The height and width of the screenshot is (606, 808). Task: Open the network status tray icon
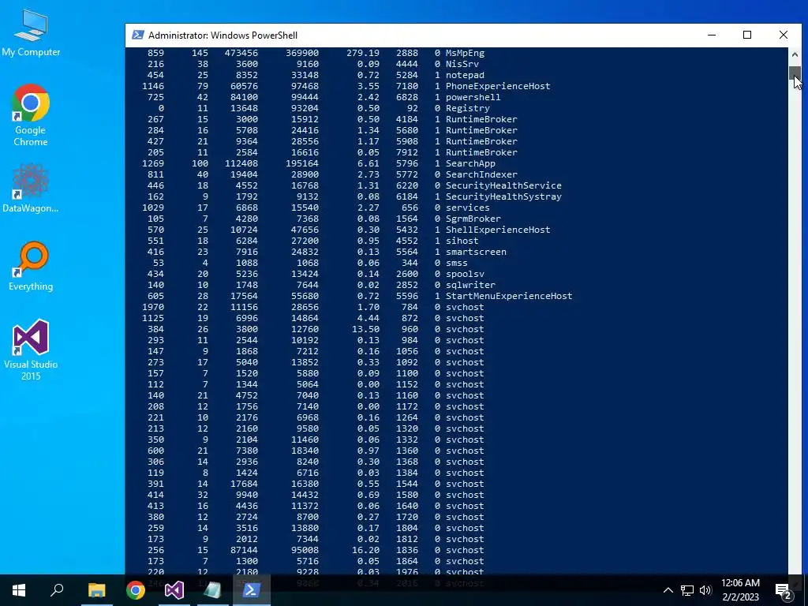pyautogui.click(x=687, y=590)
